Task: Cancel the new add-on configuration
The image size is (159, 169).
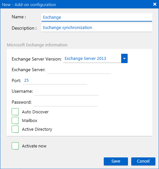Action: pos(143,161)
